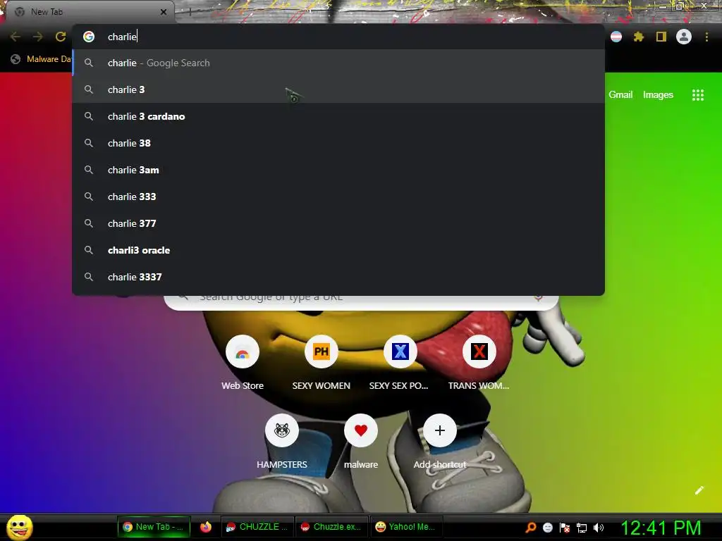Click the 12:41 PM taskbar clock
The height and width of the screenshot is (541, 722).
click(661, 528)
